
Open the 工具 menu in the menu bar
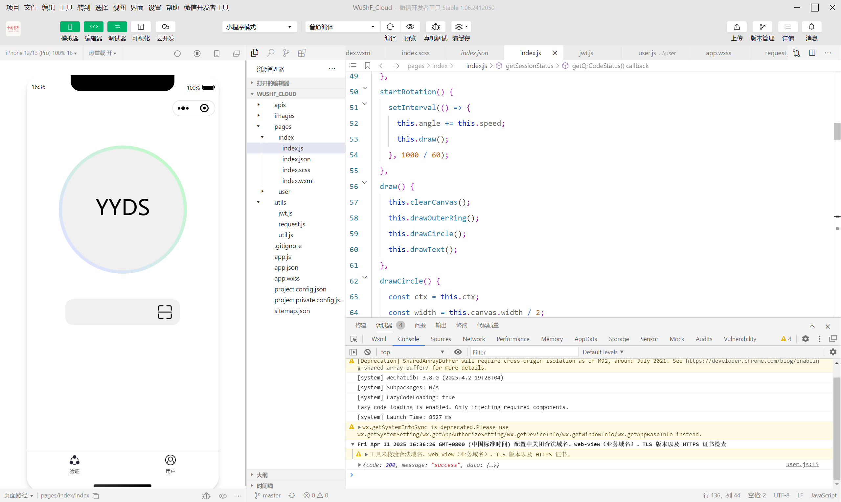(66, 8)
